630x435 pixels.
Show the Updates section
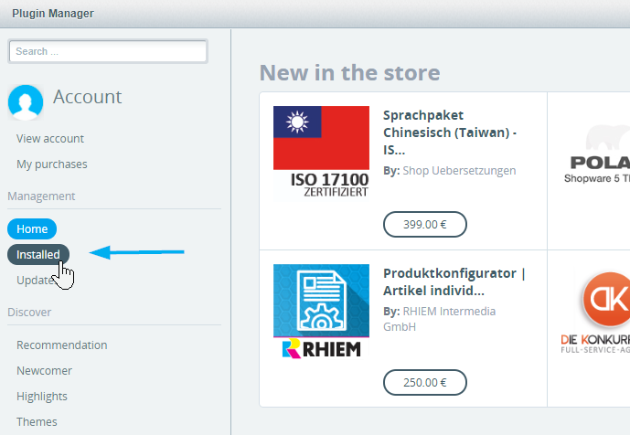tap(36, 280)
